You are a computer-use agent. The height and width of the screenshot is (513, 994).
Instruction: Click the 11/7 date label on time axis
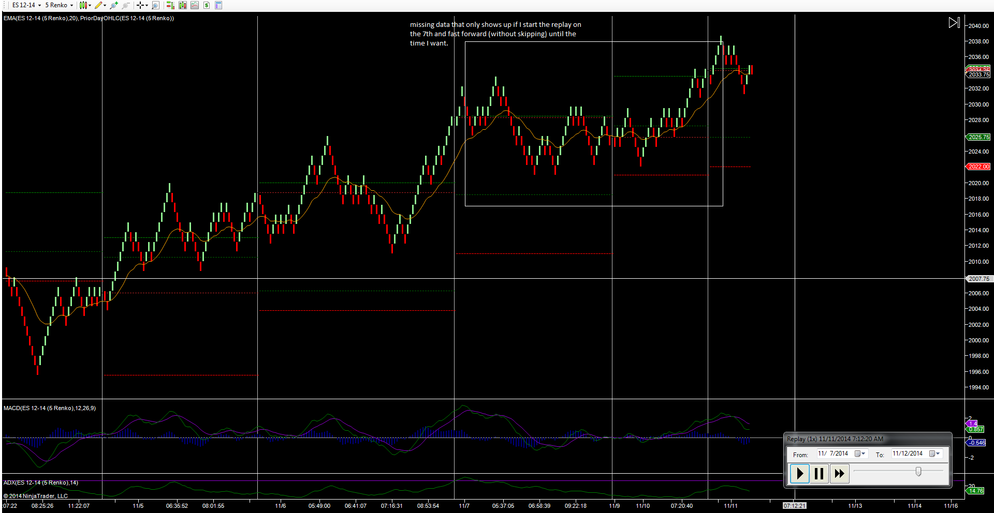coord(464,506)
